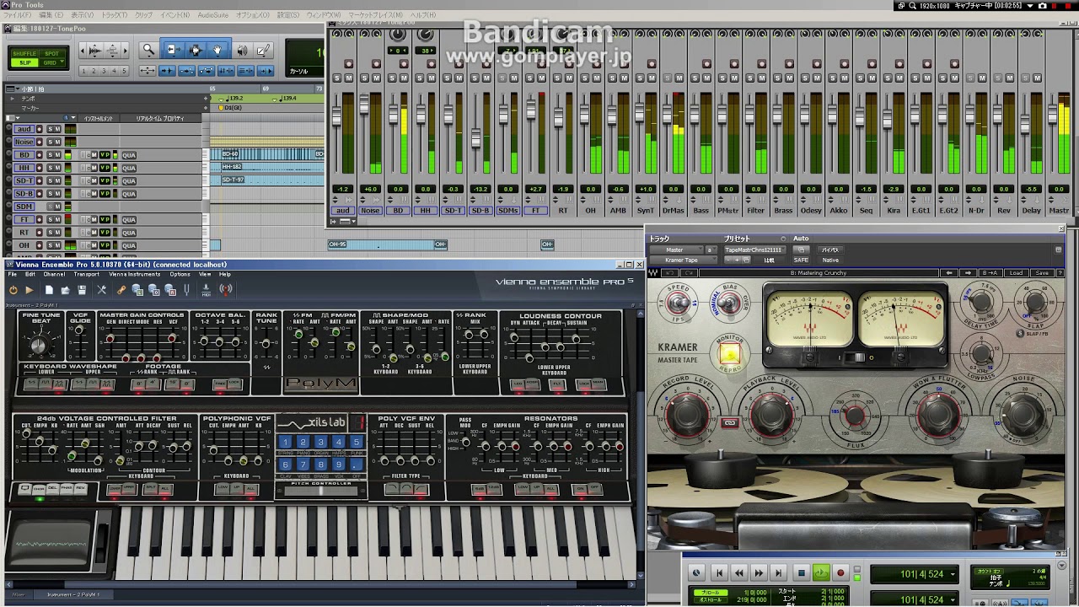Click the Vienna Ensemble open folder icon
The image size is (1079, 607).
pyautogui.click(x=65, y=290)
